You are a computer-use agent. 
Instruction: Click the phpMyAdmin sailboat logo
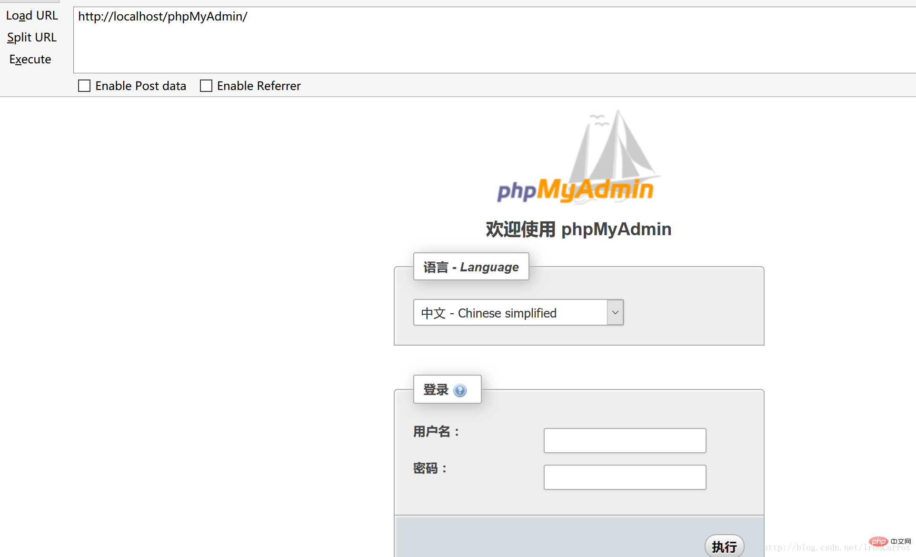tap(578, 157)
